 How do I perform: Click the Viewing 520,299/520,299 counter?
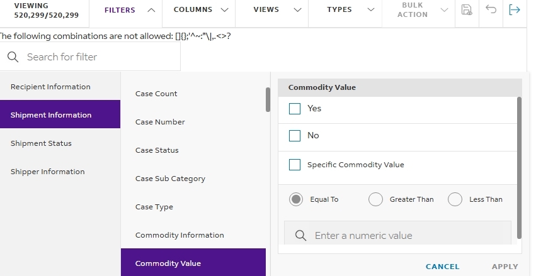[46, 10]
